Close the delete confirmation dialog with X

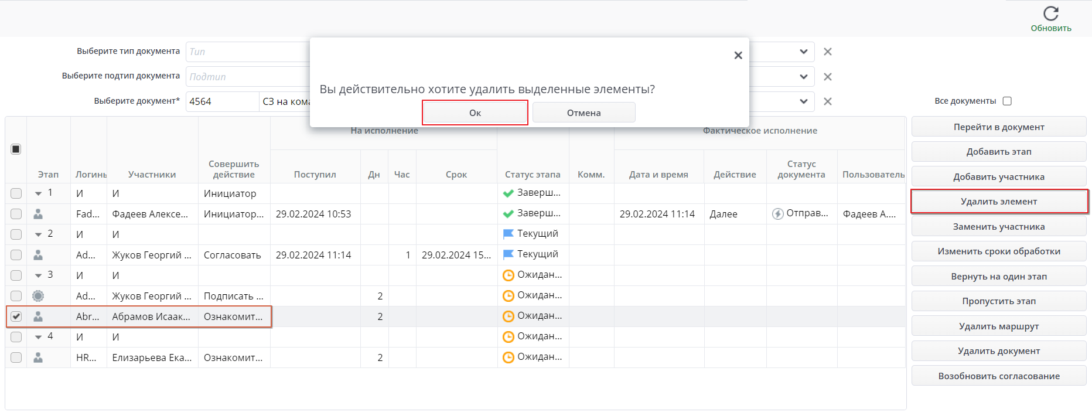coord(738,55)
